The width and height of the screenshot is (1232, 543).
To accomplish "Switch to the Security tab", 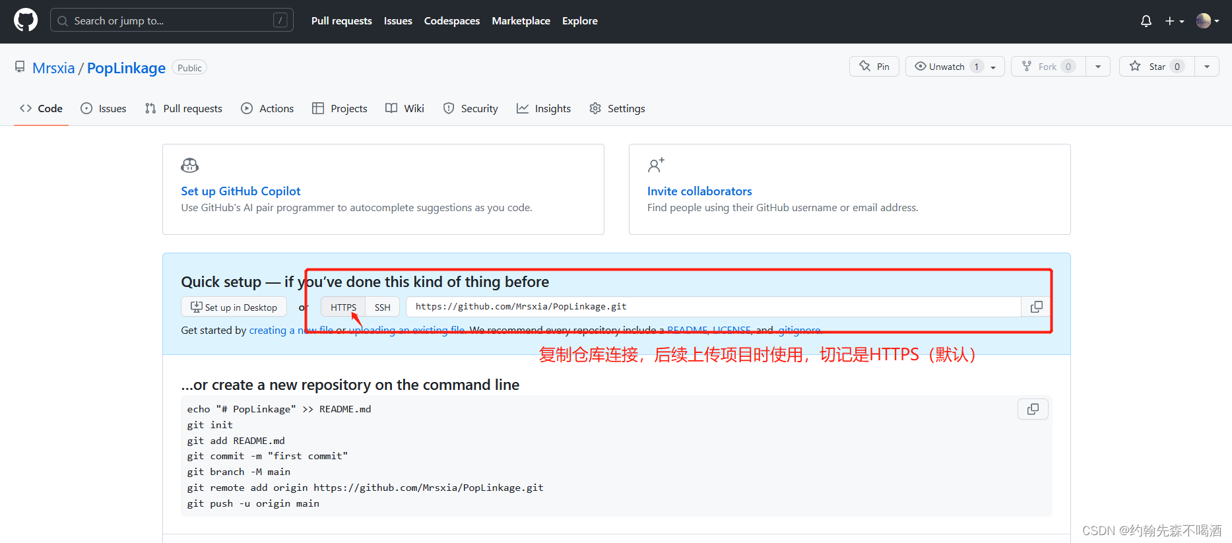I will click(x=470, y=108).
